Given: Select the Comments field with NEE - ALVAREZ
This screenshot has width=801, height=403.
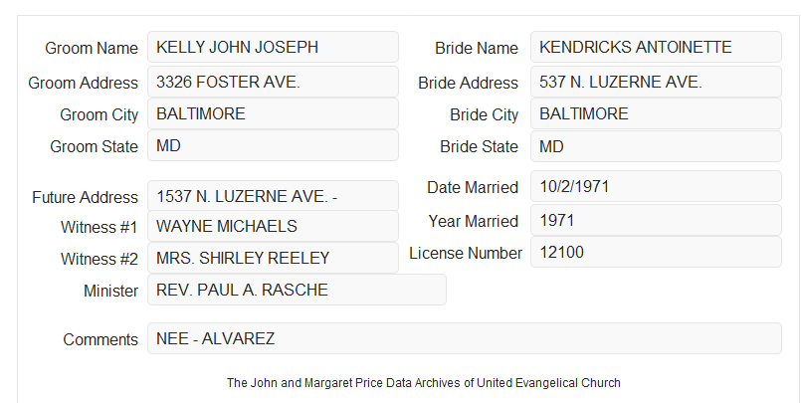Looking at the screenshot, I should coord(465,338).
